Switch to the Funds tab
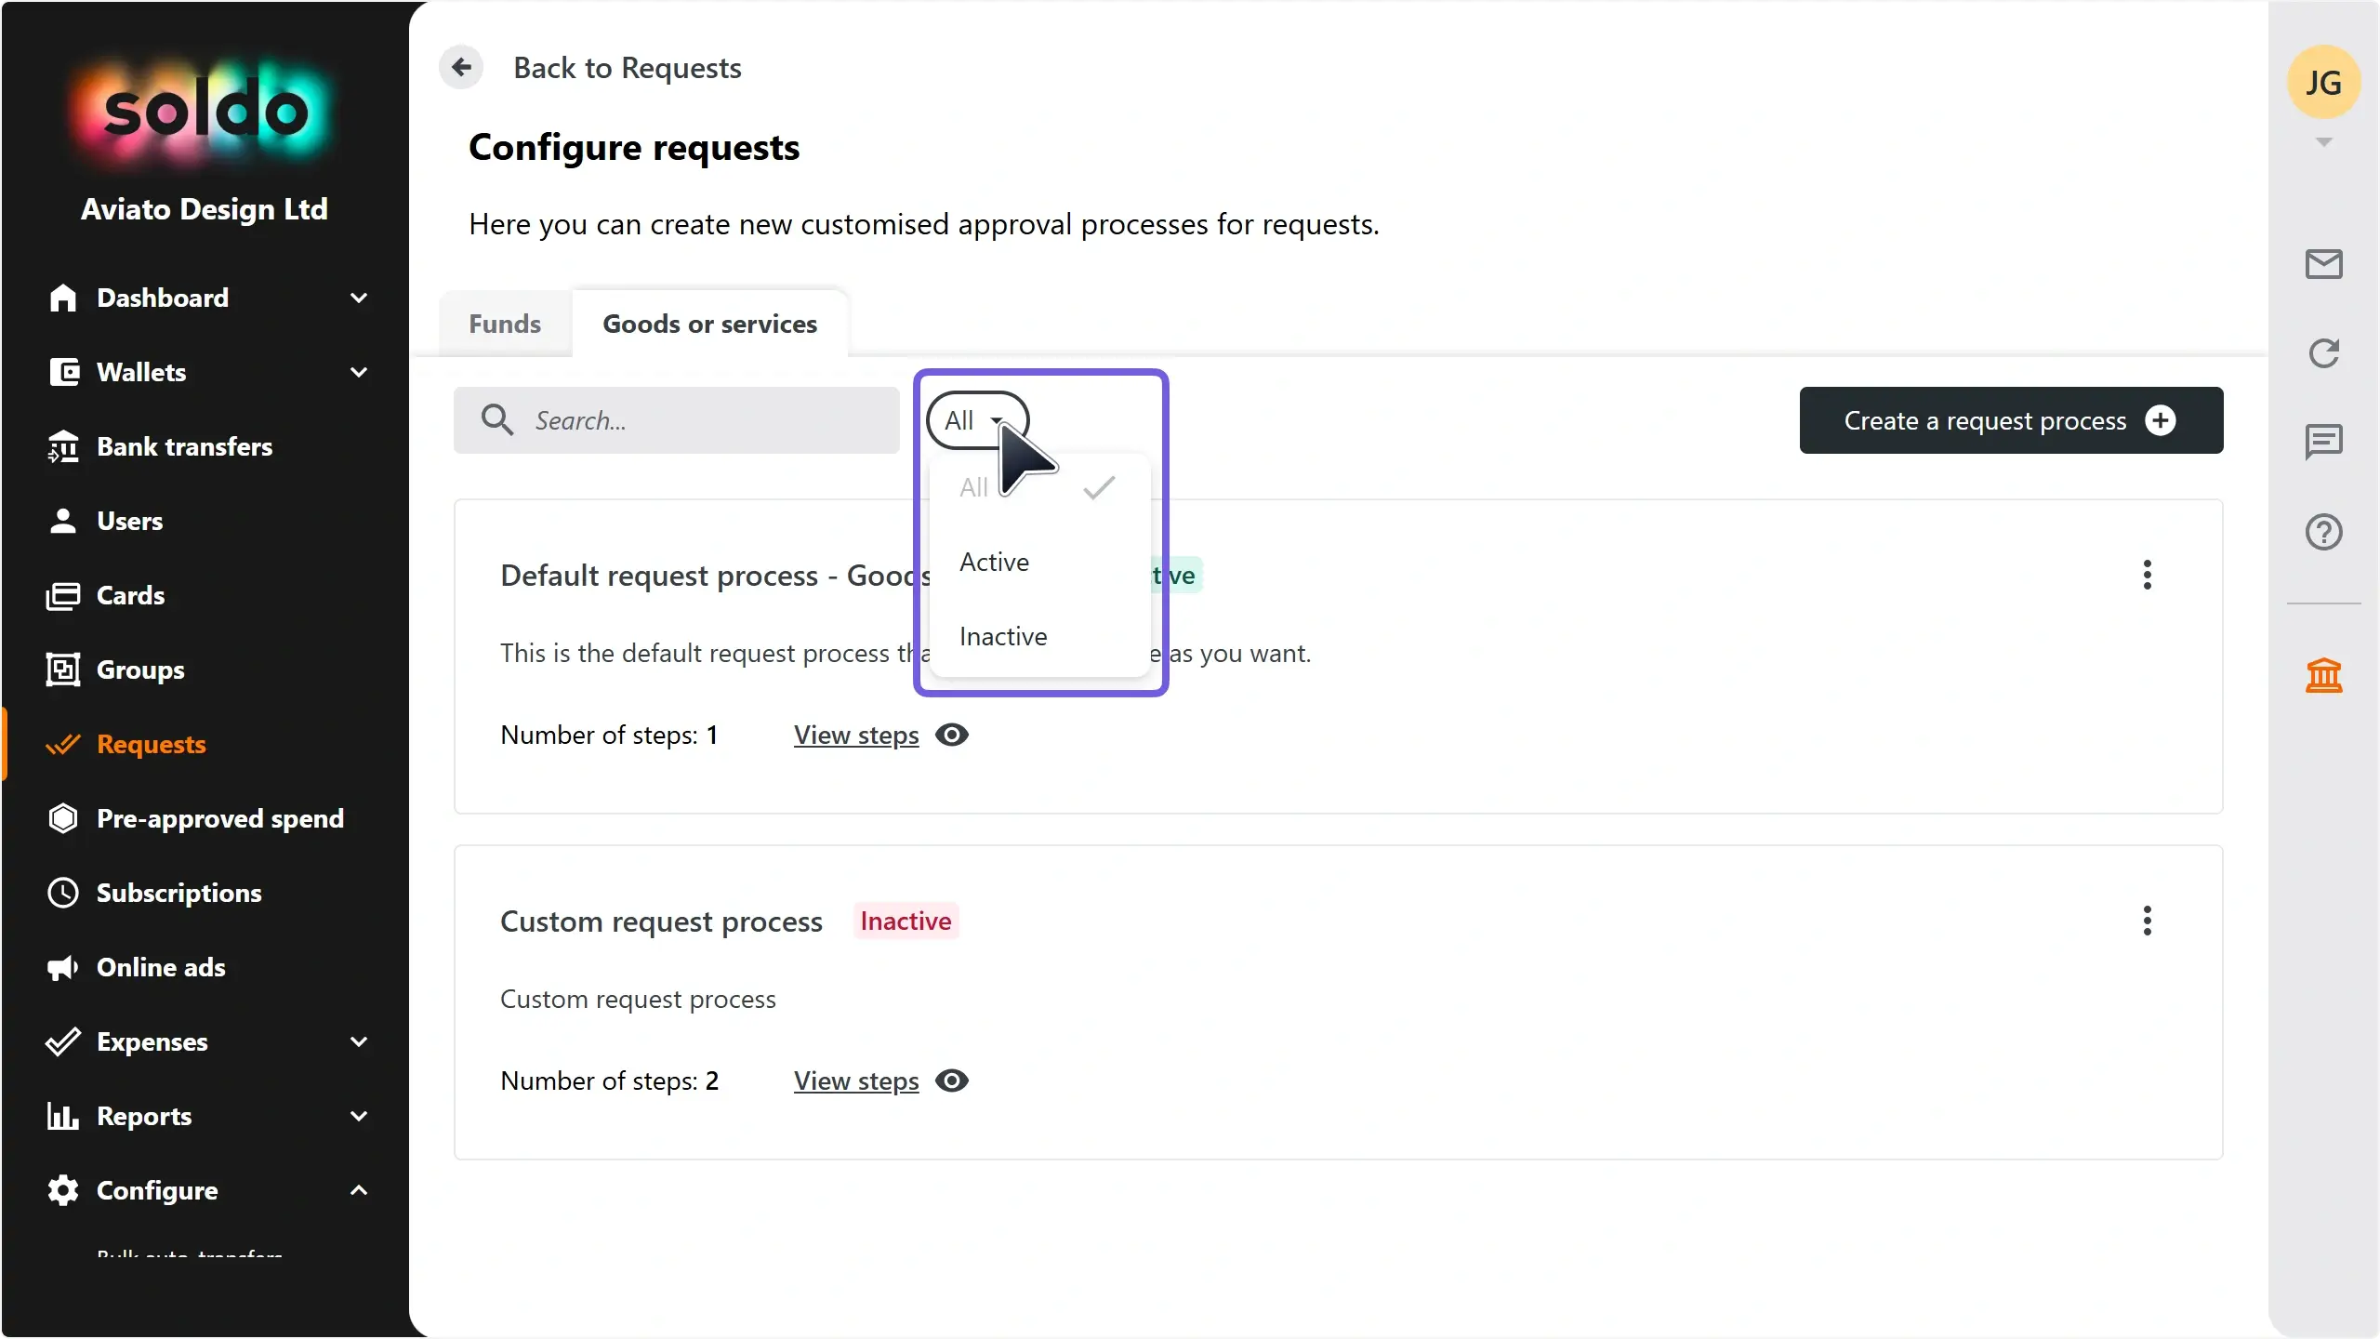This screenshot has width=2380, height=1339. pyautogui.click(x=505, y=324)
